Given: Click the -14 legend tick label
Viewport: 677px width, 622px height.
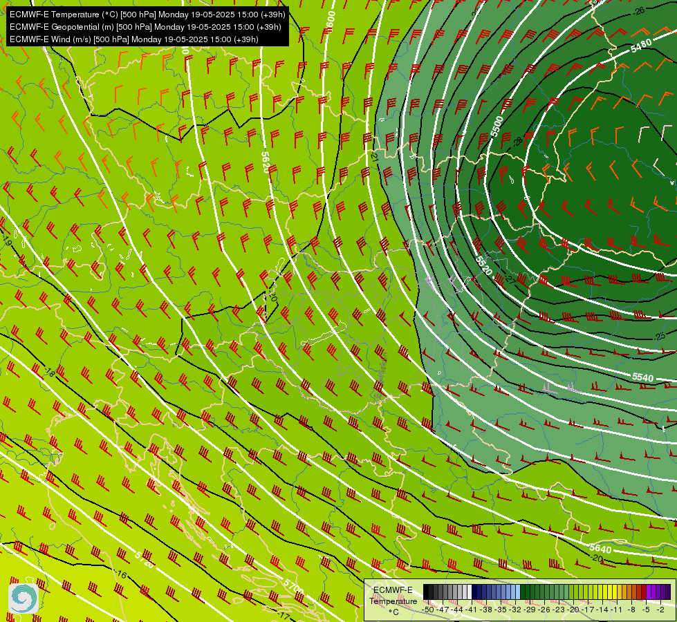Looking at the screenshot, I should pyautogui.click(x=602, y=610).
